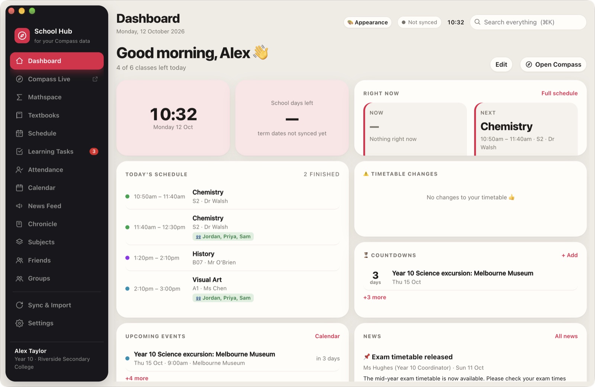Click the Edit dashboard button
This screenshot has height=387, width=595.
pos(501,65)
